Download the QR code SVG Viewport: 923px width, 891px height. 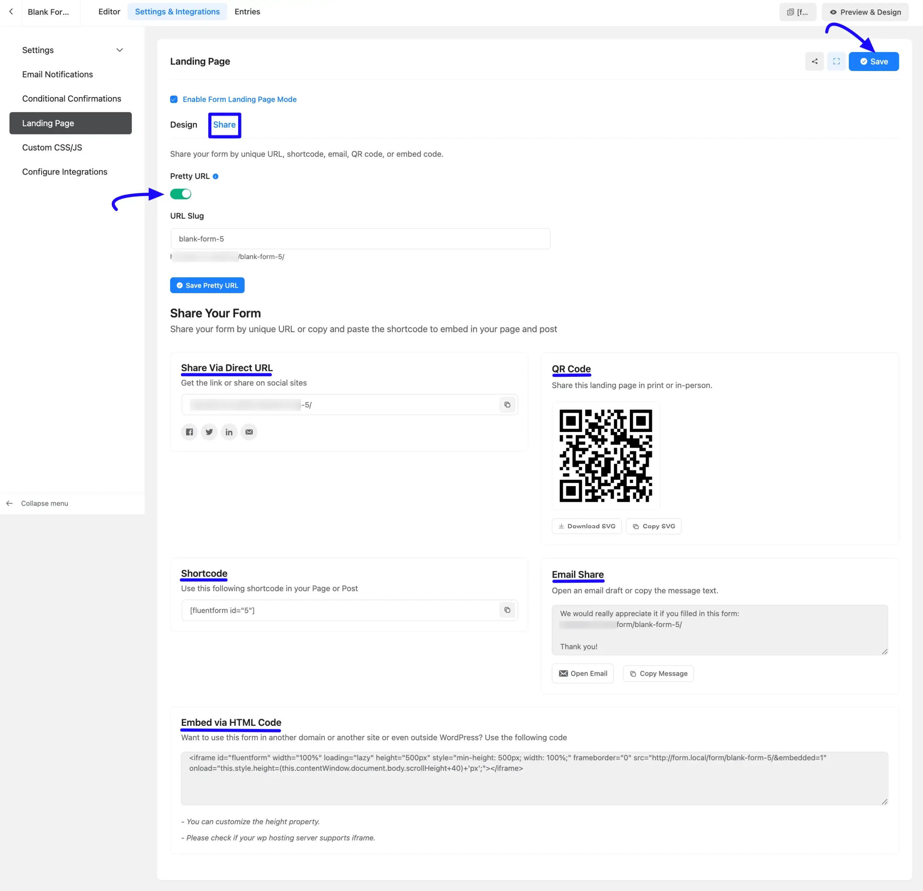point(587,526)
